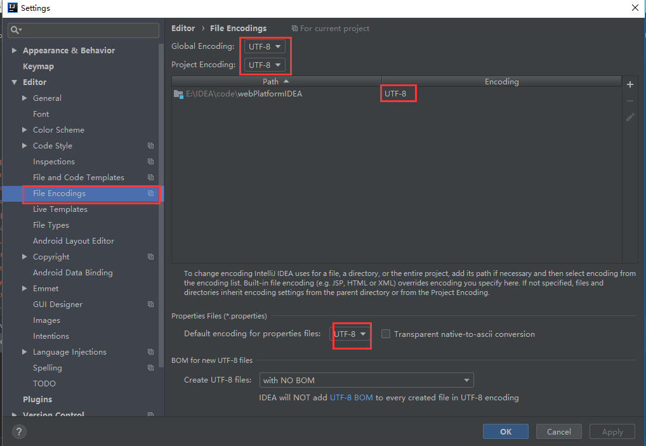The width and height of the screenshot is (646, 446).
Task: Click the project icon beside File Encodings
Action: [151, 193]
